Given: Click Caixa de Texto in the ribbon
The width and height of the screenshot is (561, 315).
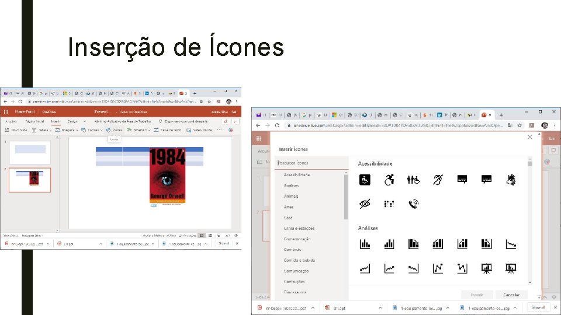Looking at the screenshot, I should pyautogui.click(x=168, y=130).
